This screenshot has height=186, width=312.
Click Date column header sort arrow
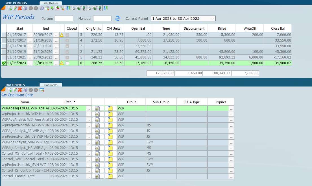tap(74, 102)
